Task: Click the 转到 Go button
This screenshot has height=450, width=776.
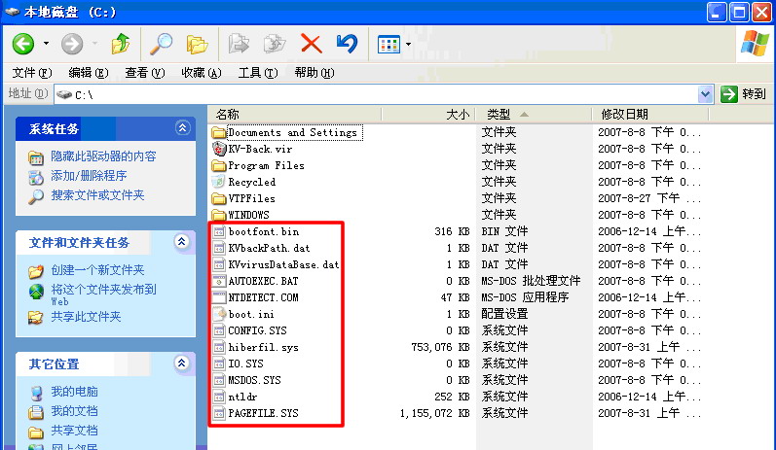Action: point(743,94)
